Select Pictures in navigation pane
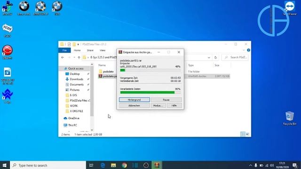The image size is (301, 169). pos(74,90)
